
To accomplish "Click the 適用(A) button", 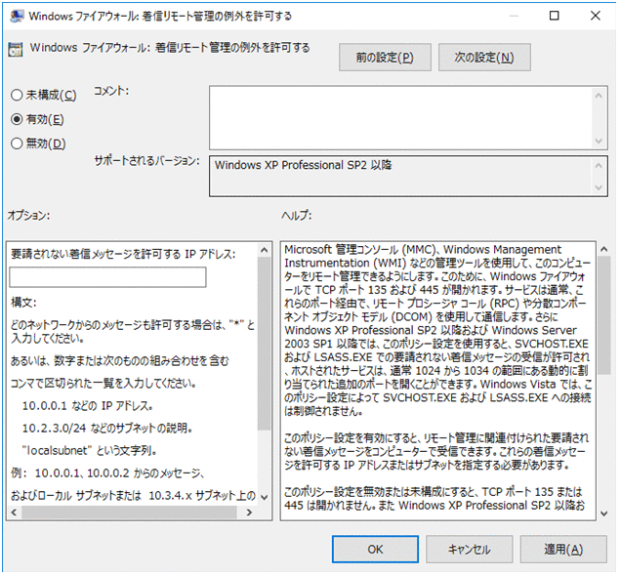I will click(563, 550).
